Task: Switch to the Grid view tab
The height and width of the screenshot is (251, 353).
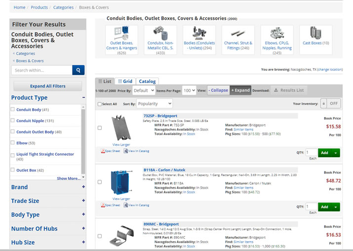Action: [x=125, y=82]
